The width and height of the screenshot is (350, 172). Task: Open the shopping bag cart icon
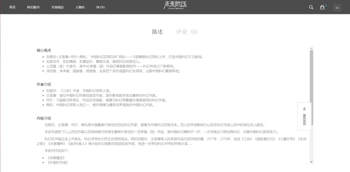[322, 7]
